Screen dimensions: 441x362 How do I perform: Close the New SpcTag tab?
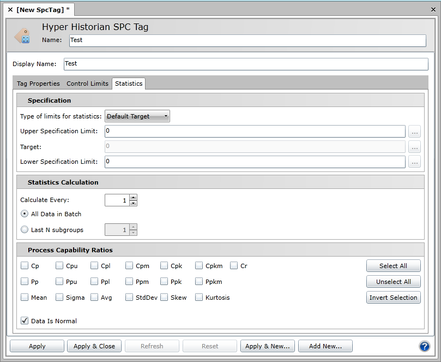[10, 9]
